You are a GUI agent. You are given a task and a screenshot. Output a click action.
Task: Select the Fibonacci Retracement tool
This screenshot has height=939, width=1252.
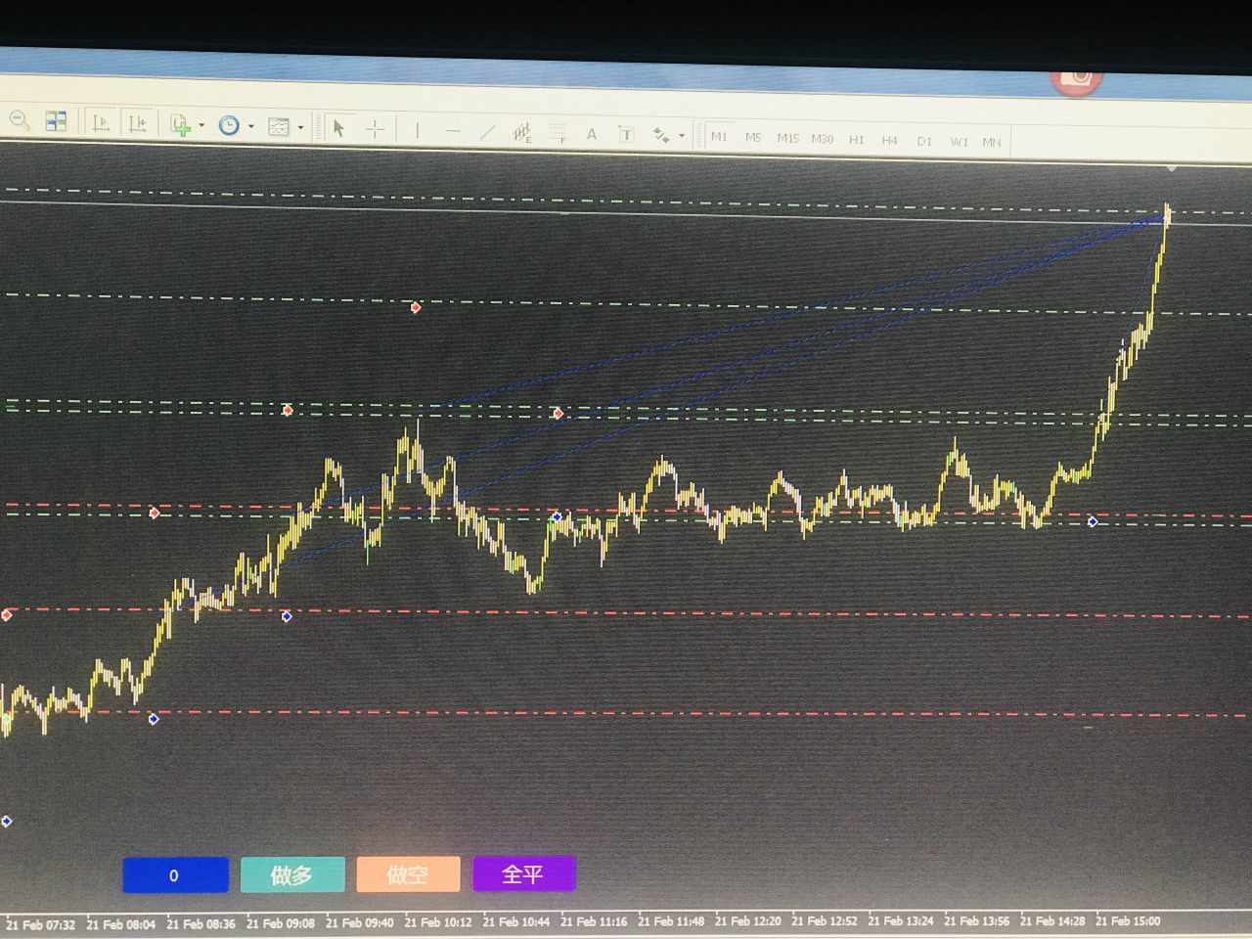point(558,133)
